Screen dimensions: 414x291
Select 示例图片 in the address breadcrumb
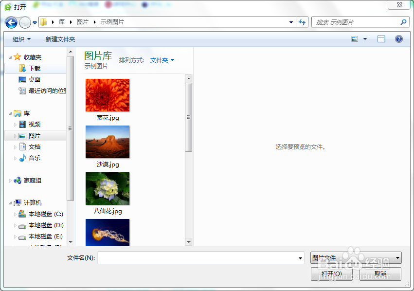click(x=112, y=22)
